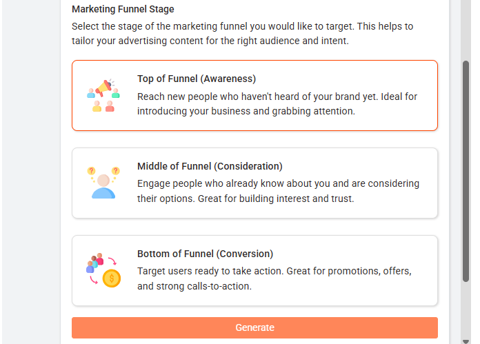The image size is (480, 344).
Task: Click the Marketing Funnel Stage heading
Action: 123,10
